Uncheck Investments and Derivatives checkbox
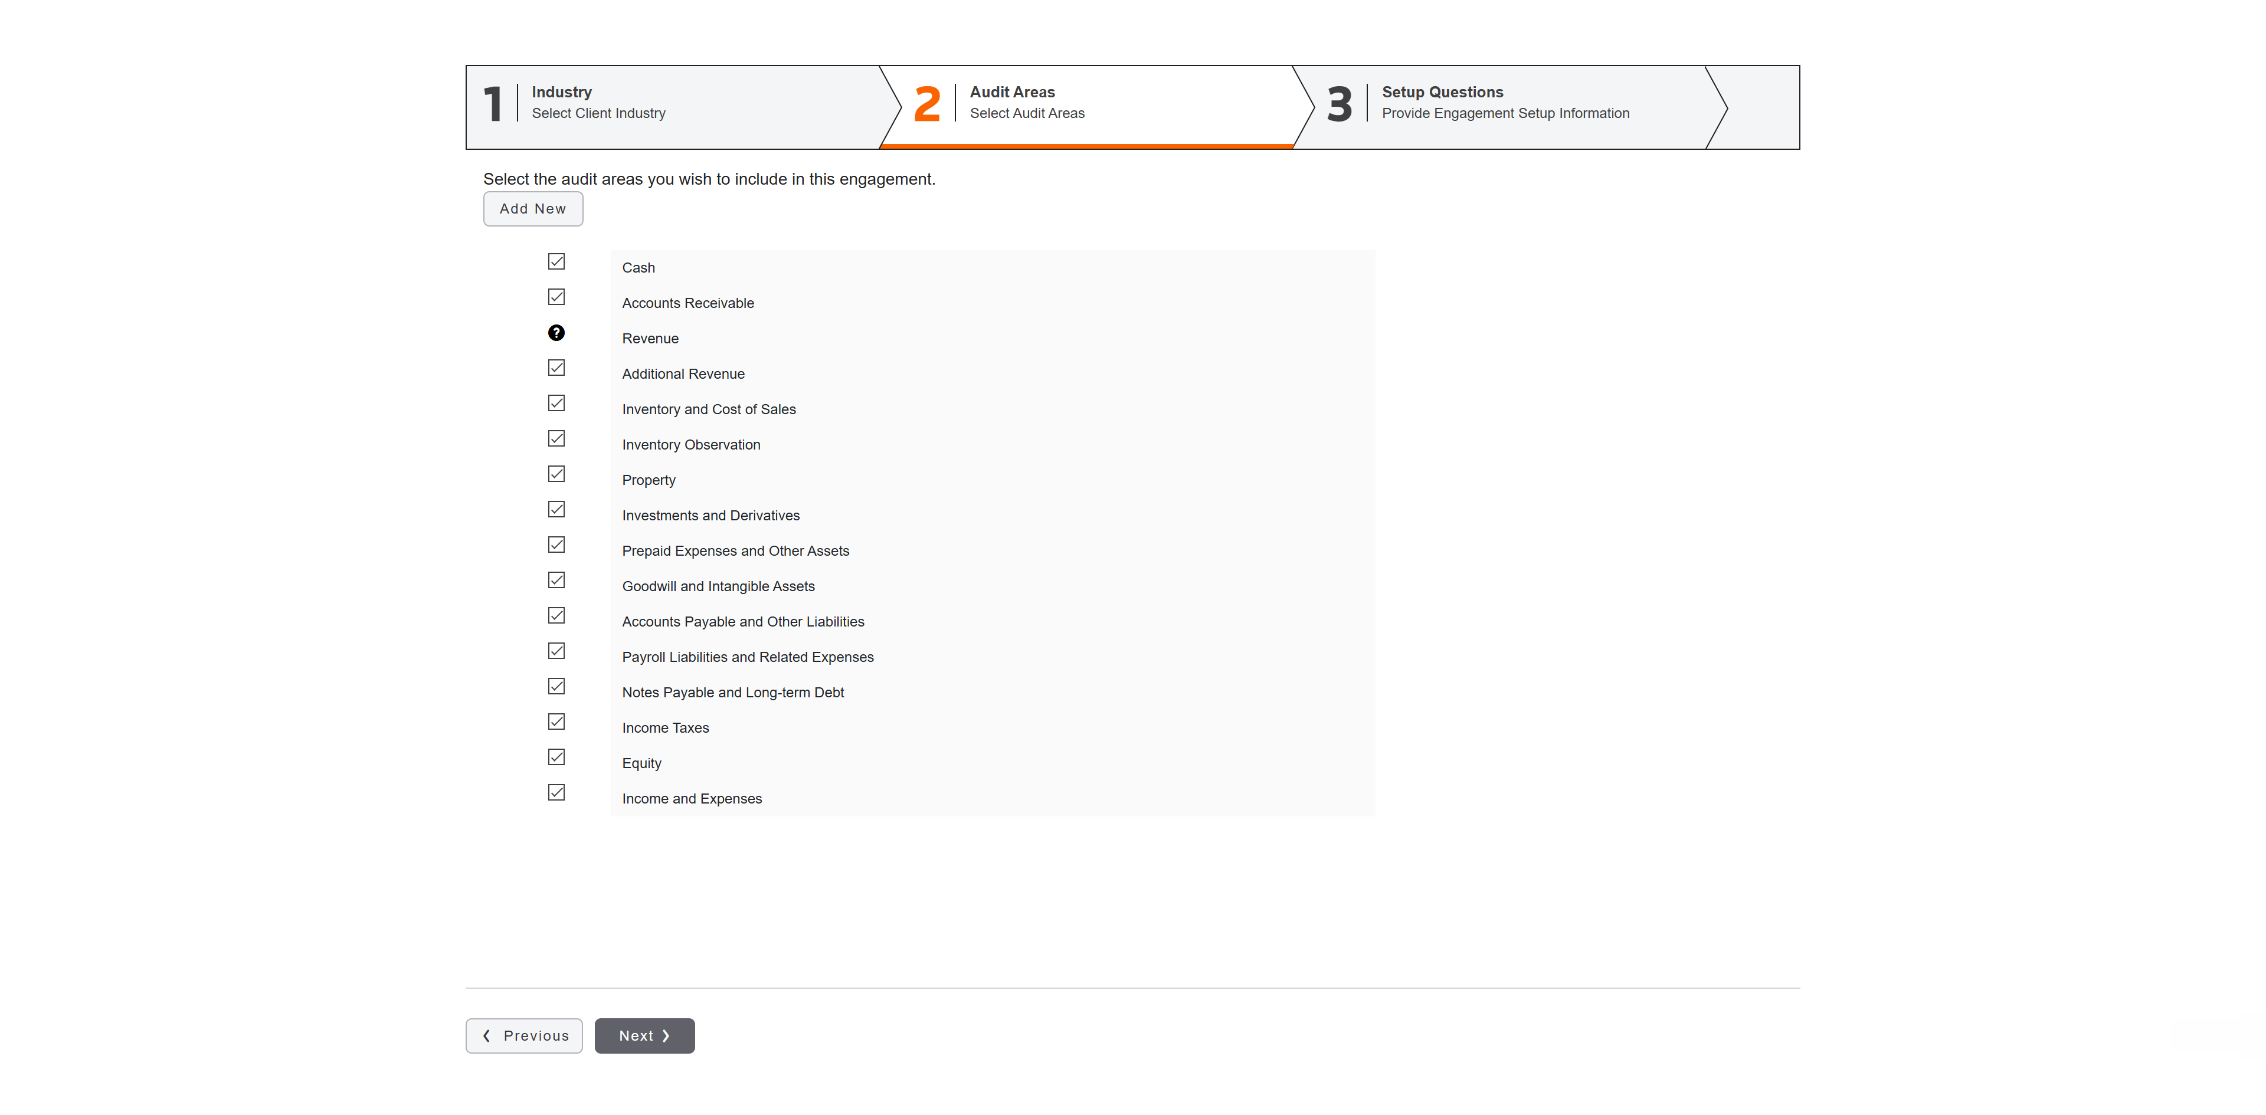The width and height of the screenshot is (2266, 1115). coord(556,509)
